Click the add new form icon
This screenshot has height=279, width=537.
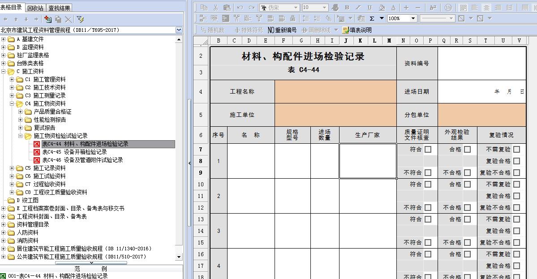[x=47, y=19]
